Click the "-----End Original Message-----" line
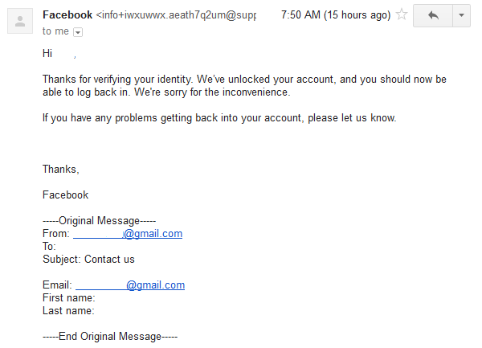Screen dimensions: 482x348 click(x=110, y=336)
